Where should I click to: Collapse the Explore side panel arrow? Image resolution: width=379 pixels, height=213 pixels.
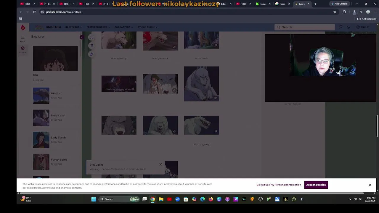[x=82, y=37]
